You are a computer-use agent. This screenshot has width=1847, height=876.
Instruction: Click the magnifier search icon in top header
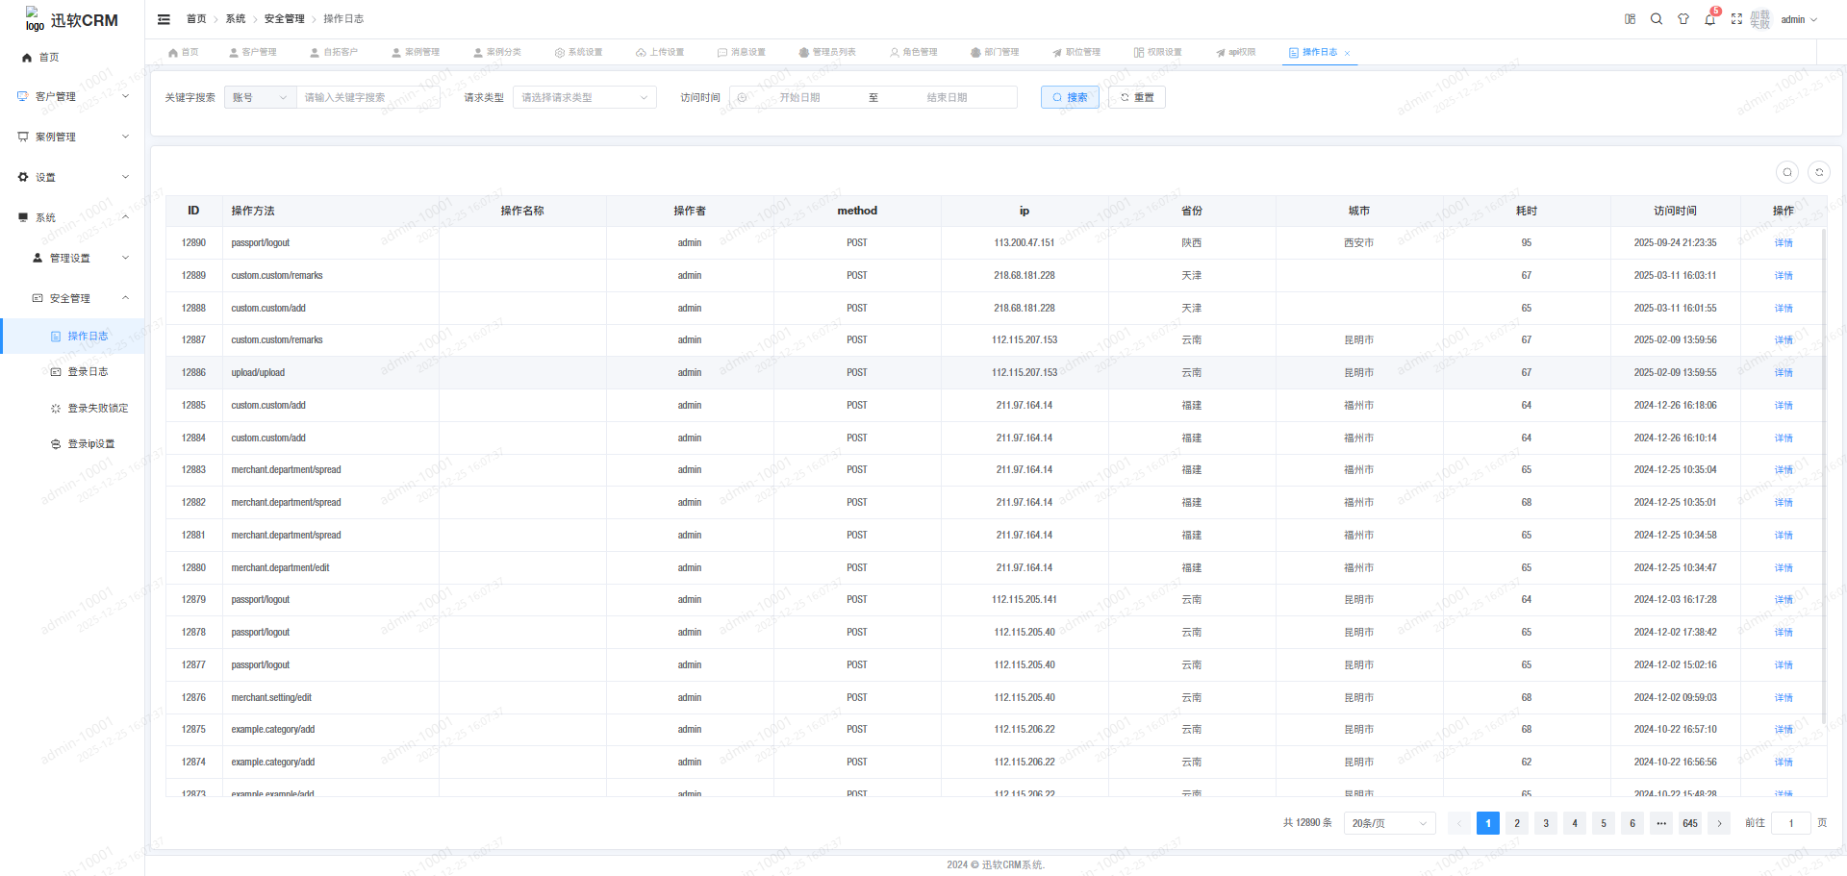pos(1657,19)
